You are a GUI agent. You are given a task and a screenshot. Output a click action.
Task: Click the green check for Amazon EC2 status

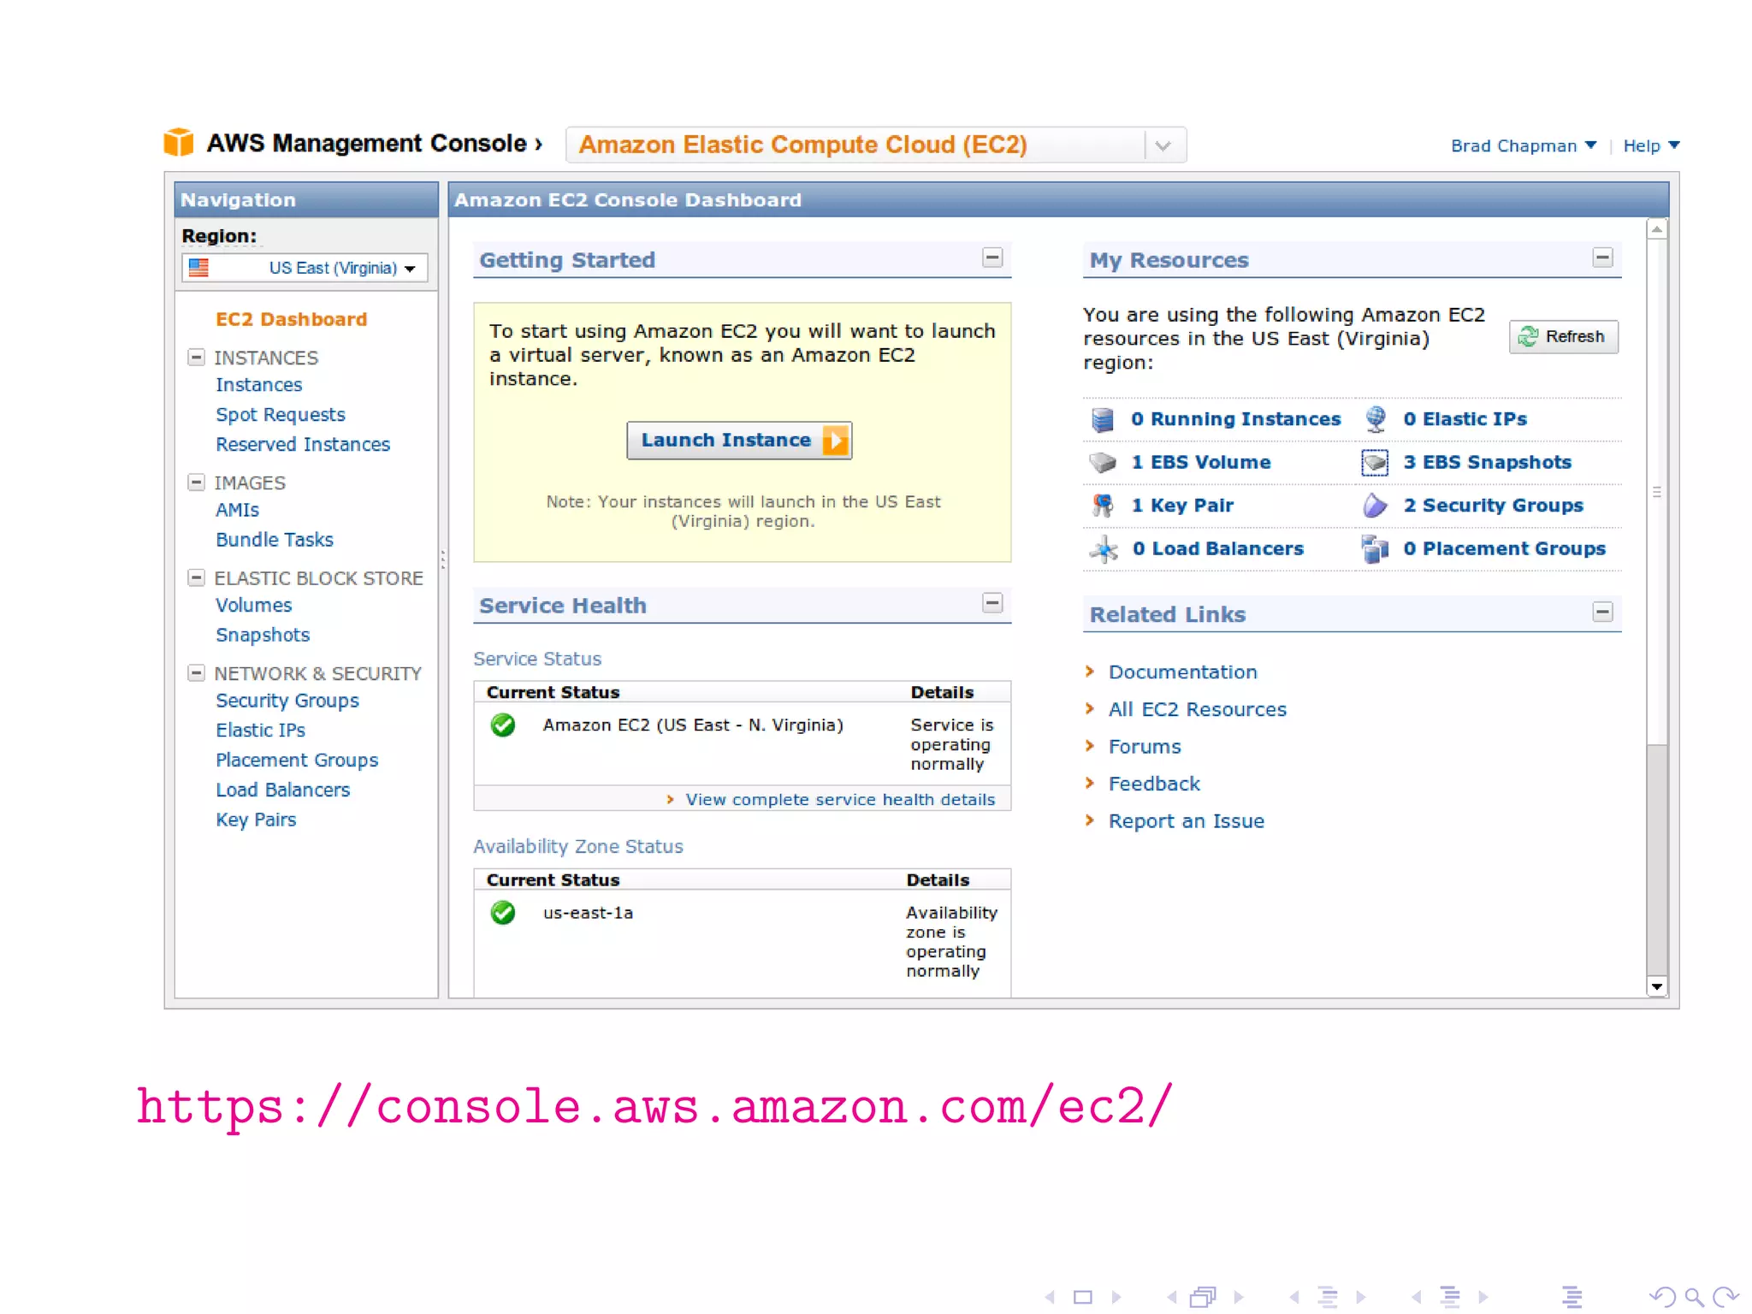tap(503, 725)
